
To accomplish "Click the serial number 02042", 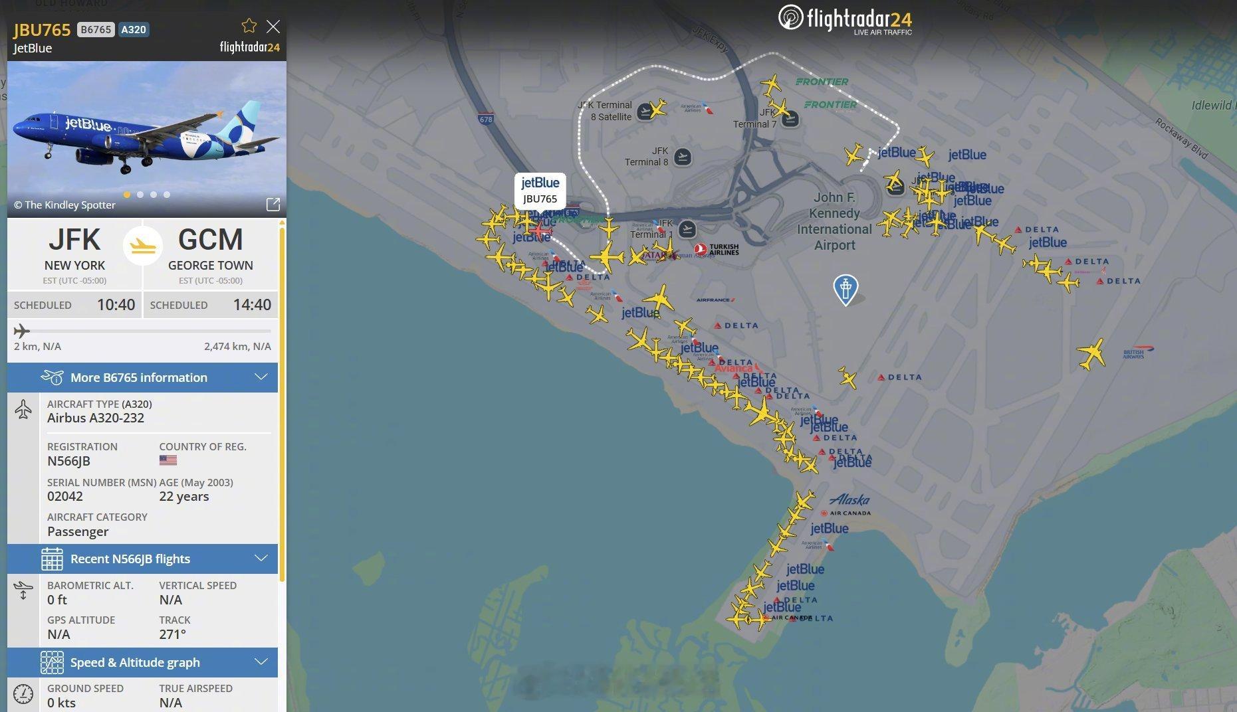I will (65, 496).
